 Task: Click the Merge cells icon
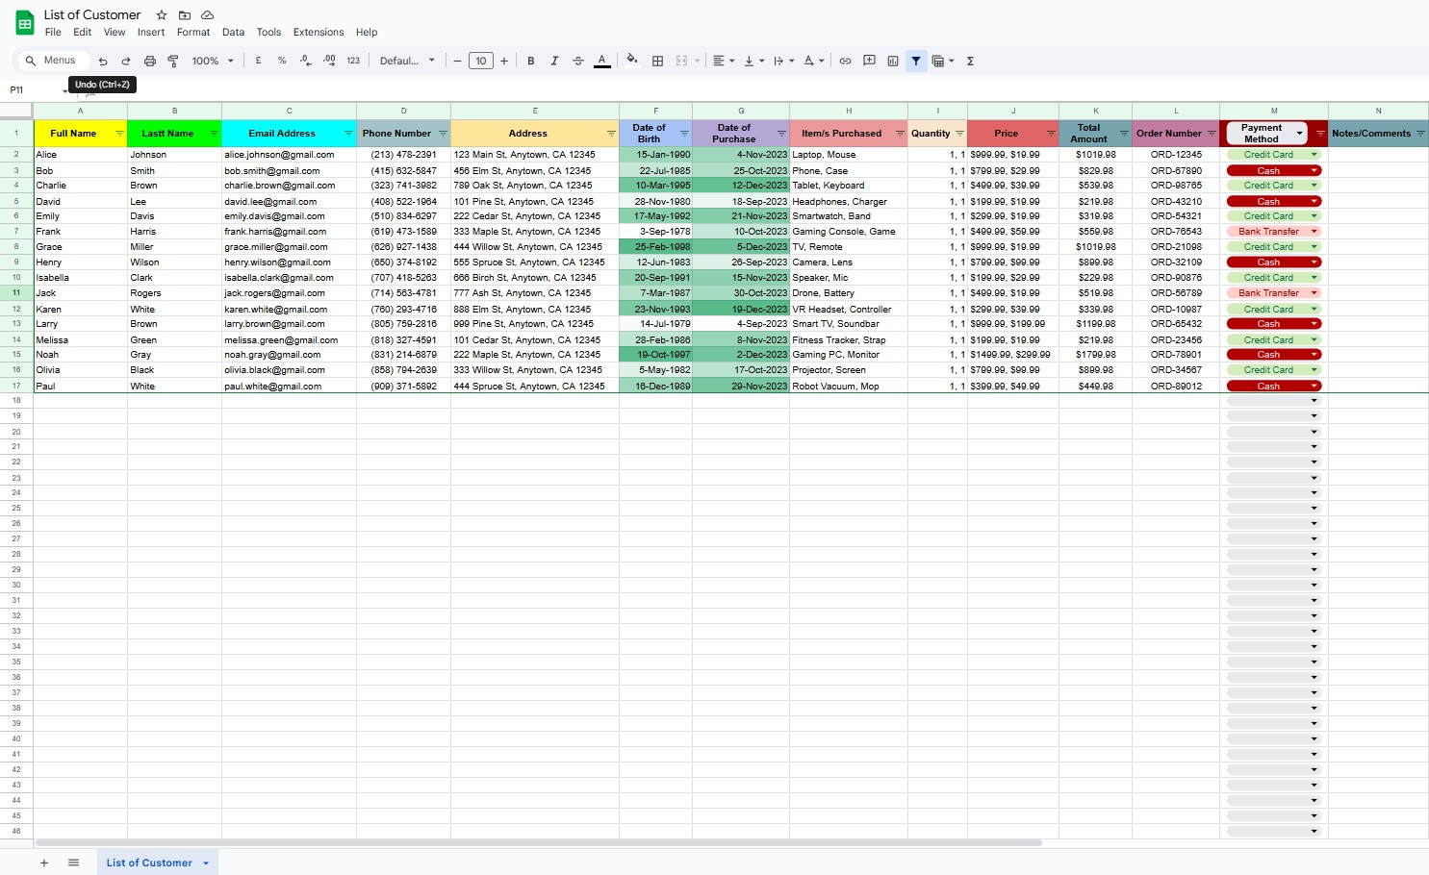pos(682,61)
